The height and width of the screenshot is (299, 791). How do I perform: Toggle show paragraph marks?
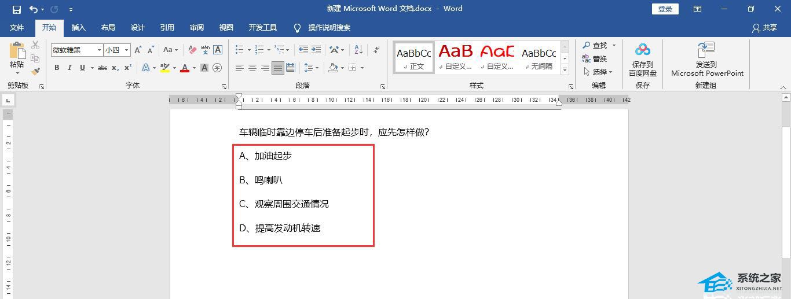[x=376, y=50]
